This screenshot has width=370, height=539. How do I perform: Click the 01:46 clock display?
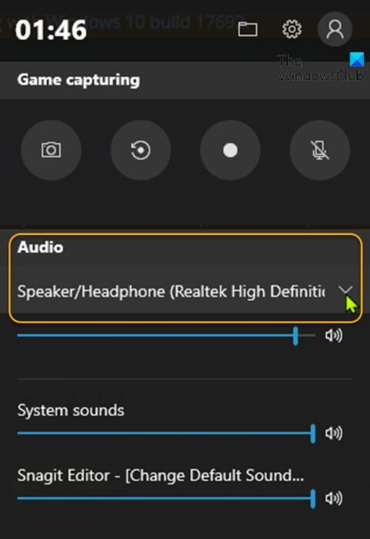point(51,30)
